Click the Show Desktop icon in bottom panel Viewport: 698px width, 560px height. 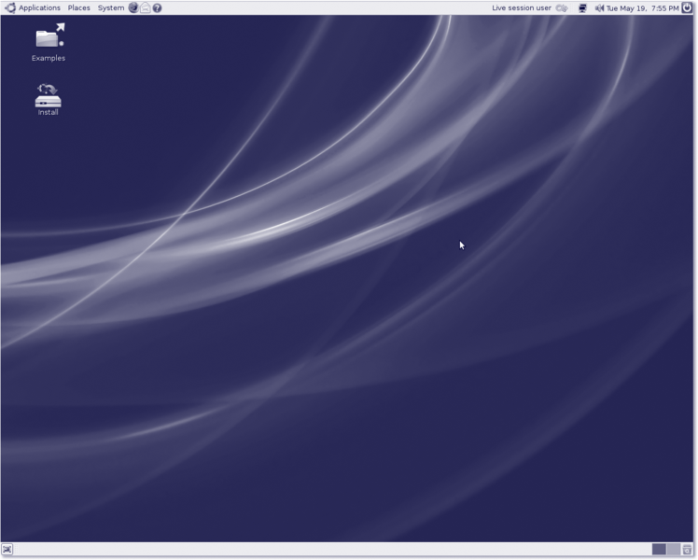click(7, 550)
